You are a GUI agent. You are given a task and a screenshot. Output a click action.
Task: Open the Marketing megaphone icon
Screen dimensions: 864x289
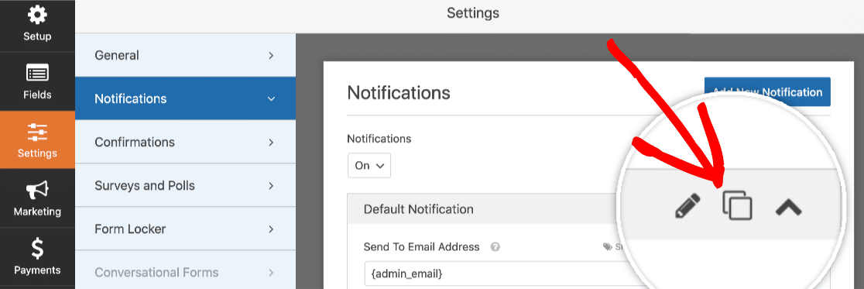click(x=37, y=191)
